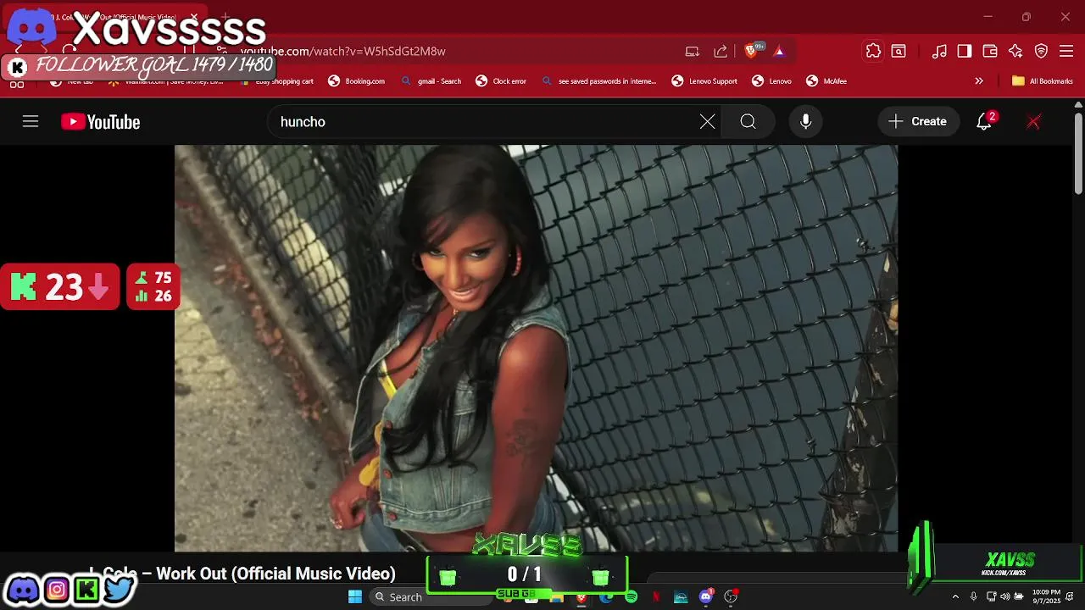The height and width of the screenshot is (610, 1085).
Task: Clear the 'huncho' search text
Action: 707,122
